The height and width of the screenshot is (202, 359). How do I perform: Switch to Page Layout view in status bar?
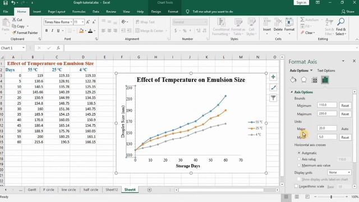tap(297, 197)
